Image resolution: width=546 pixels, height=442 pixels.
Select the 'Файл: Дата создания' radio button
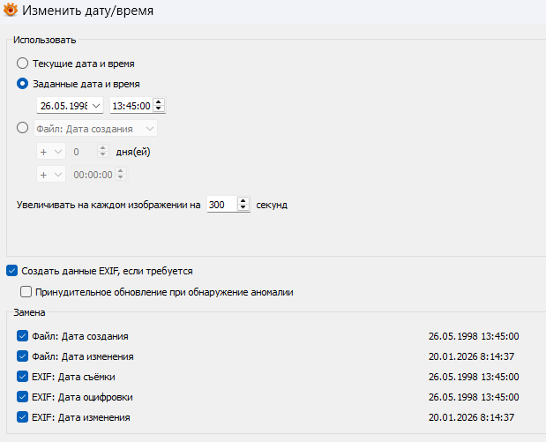click(x=23, y=128)
